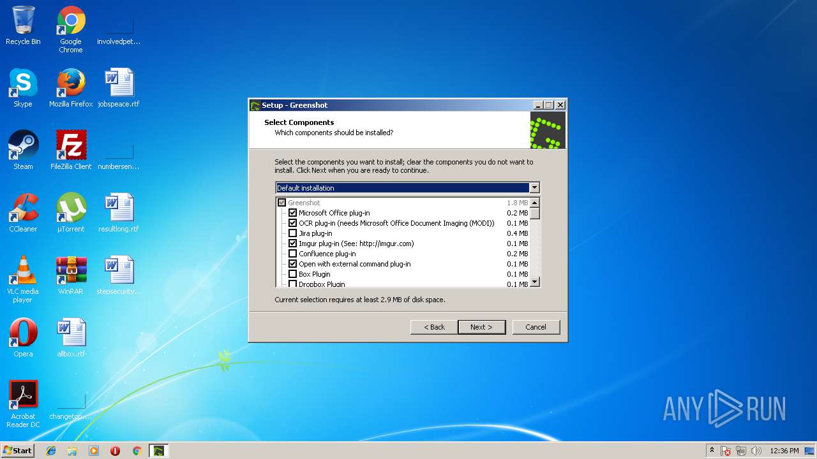
Task: Open Windows Explorer folder in taskbar
Action: coord(72,451)
